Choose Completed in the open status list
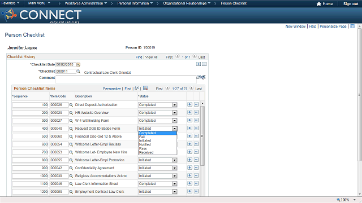 (157, 133)
